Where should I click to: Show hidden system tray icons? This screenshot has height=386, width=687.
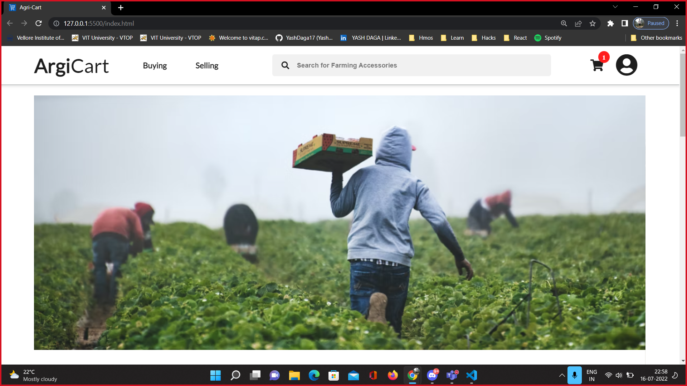pyautogui.click(x=562, y=375)
